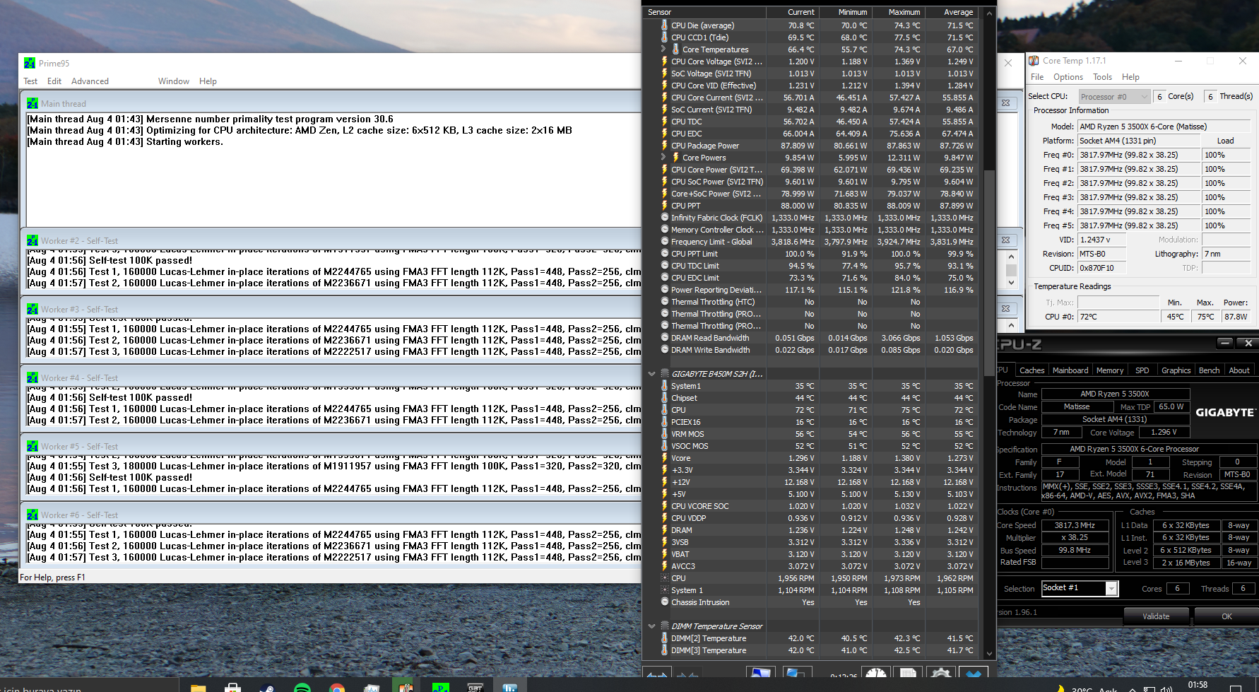Click the OK button in CPU-Z
This screenshot has width=1259, height=692.
click(x=1227, y=616)
